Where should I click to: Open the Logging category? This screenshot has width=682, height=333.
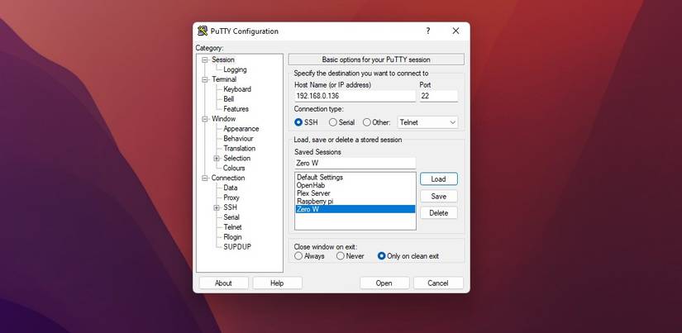pyautogui.click(x=235, y=69)
